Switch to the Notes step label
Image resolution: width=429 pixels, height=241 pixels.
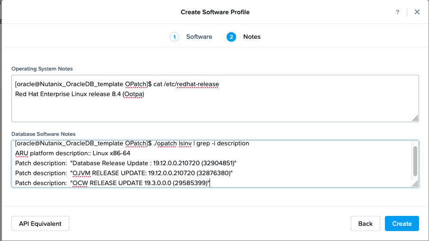(x=252, y=37)
